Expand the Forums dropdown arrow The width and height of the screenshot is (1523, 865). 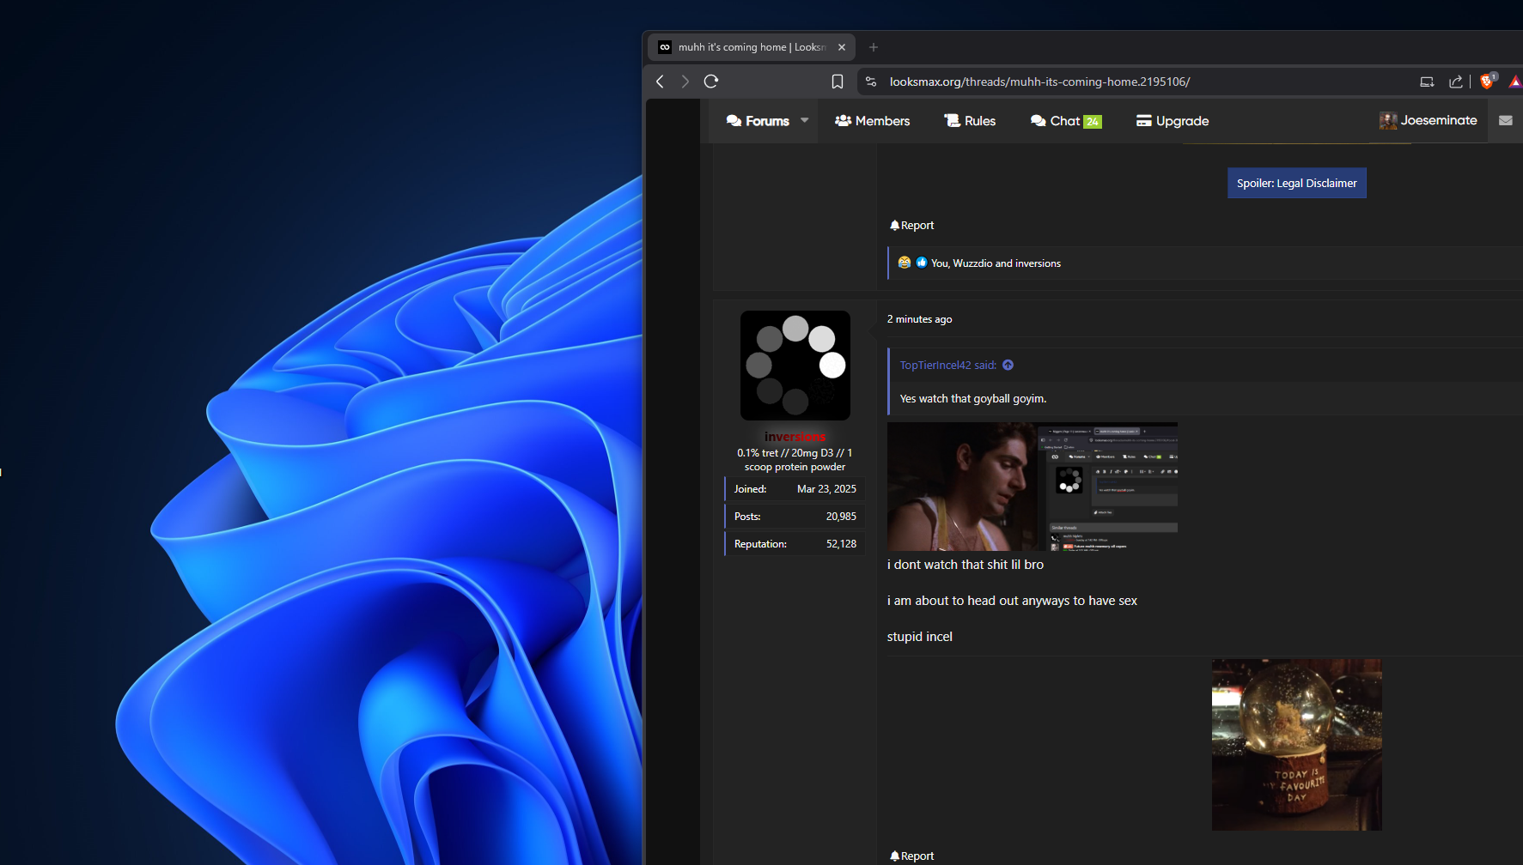click(805, 120)
